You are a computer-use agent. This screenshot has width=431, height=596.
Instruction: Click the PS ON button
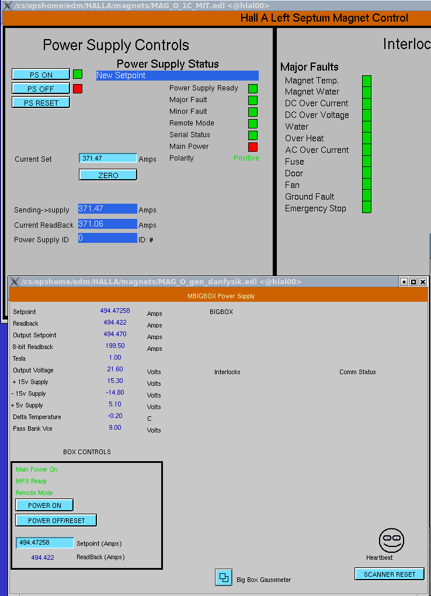[41, 75]
